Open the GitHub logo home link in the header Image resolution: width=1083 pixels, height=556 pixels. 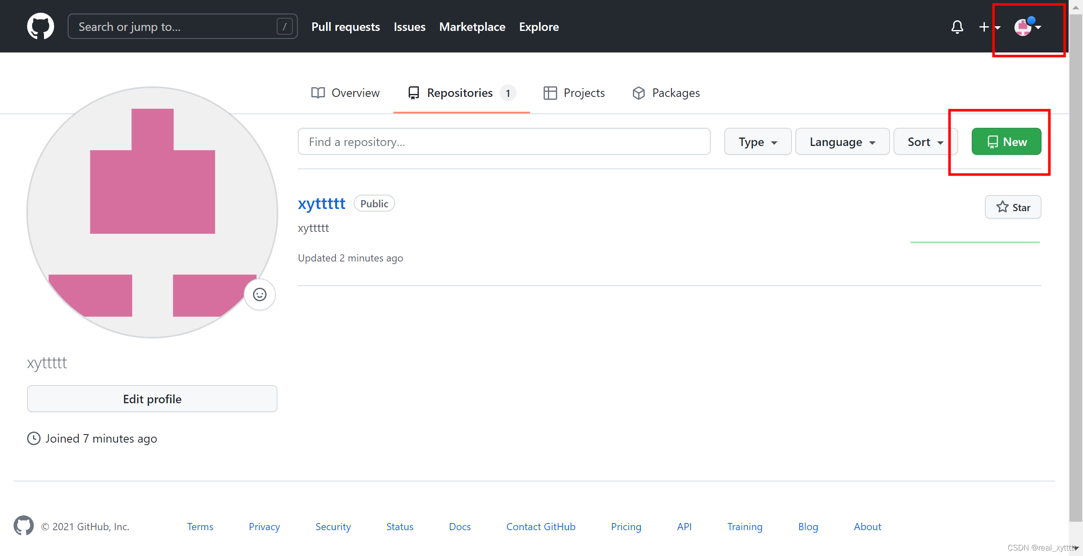click(40, 26)
